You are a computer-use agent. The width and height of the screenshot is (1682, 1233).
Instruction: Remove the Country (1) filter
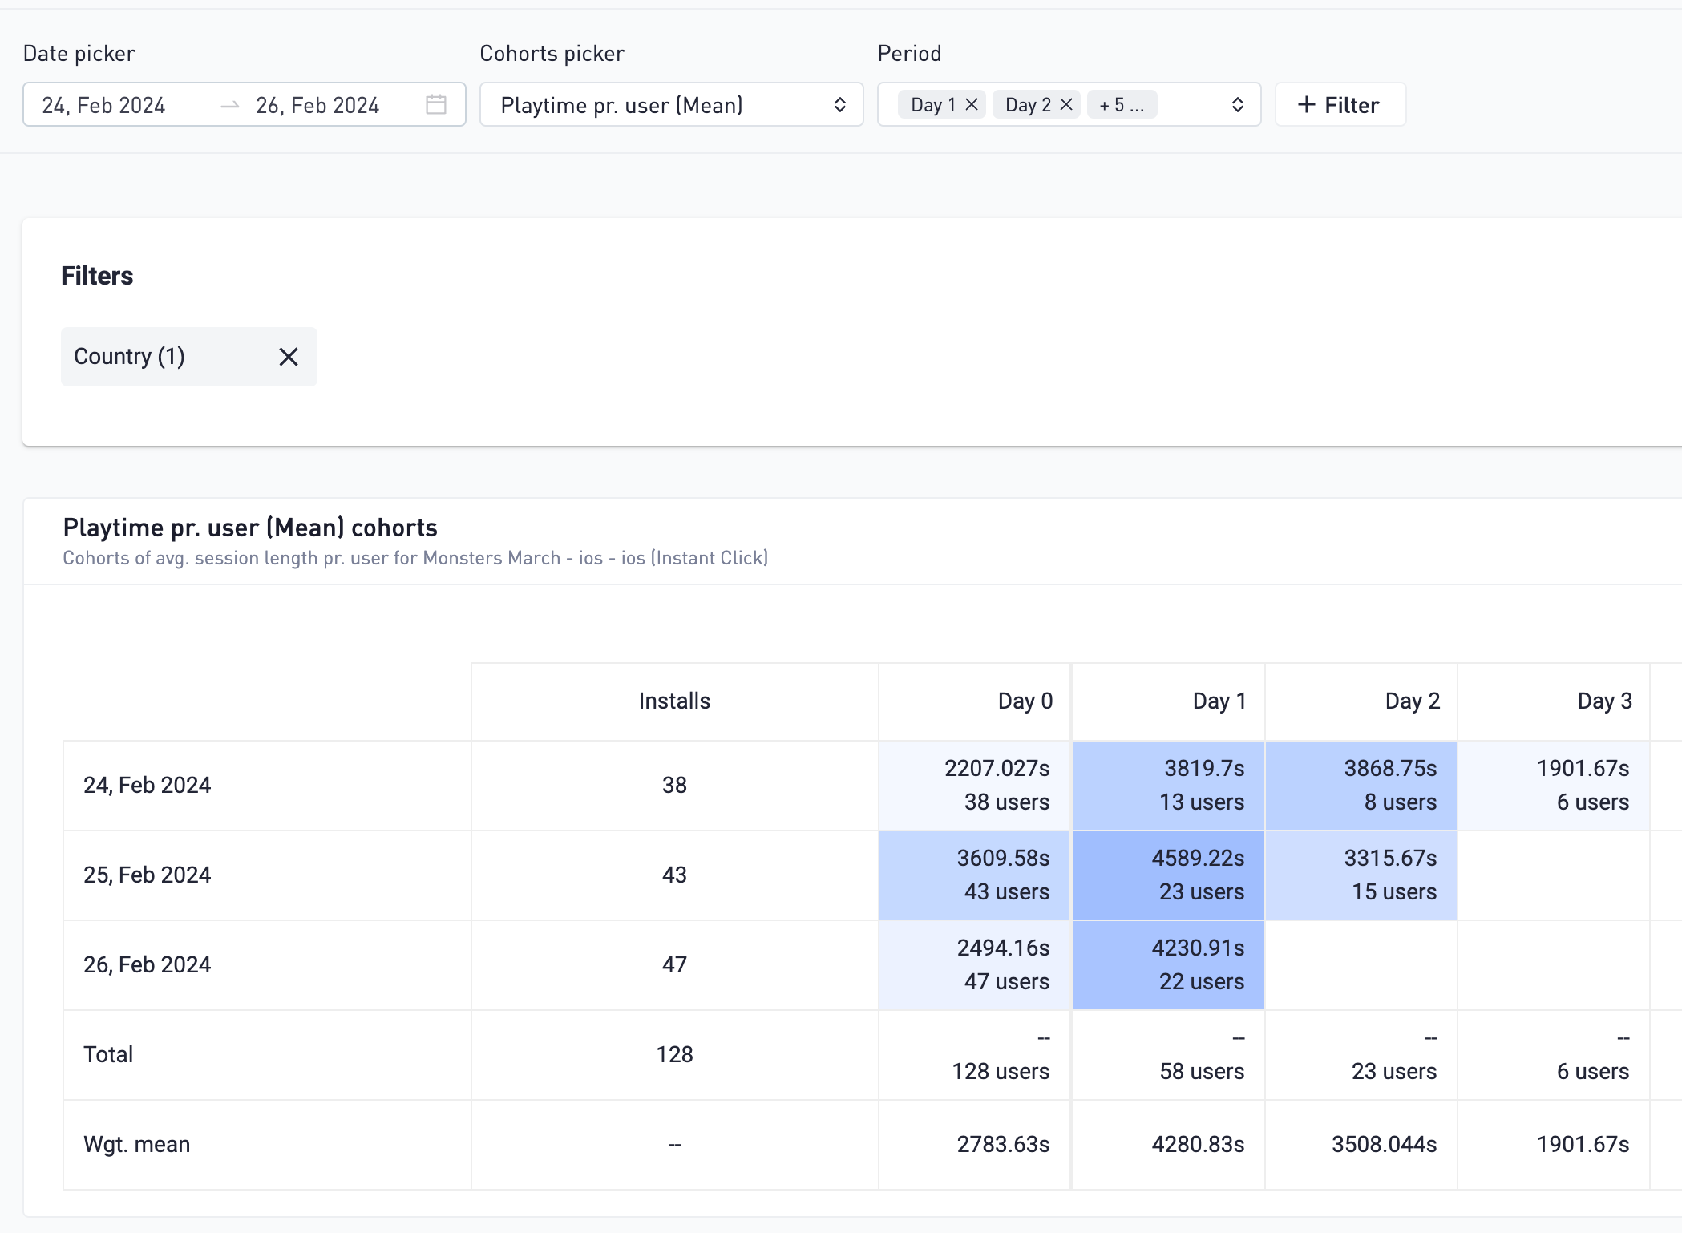pos(289,357)
